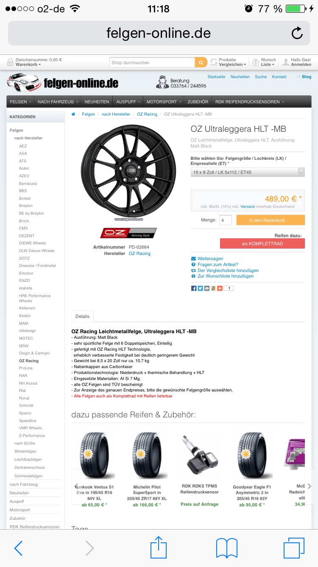Select BBS in manufacturer list
Viewport: 318px width, 567px height.
23,191
